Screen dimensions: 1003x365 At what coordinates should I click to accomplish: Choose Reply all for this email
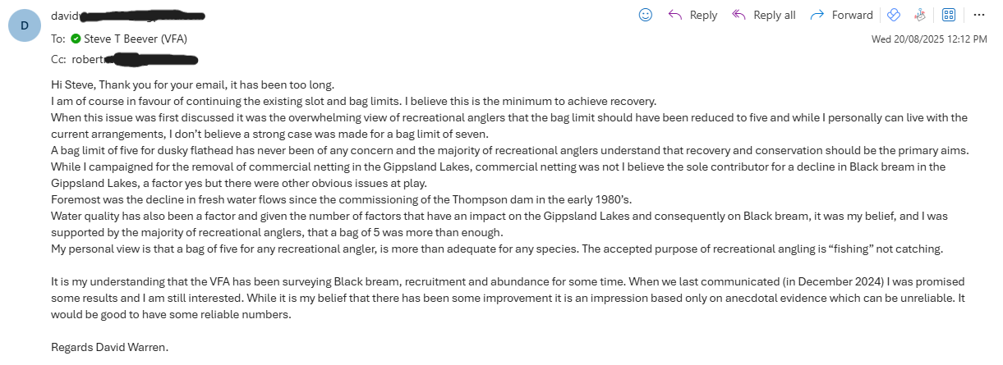coord(764,15)
